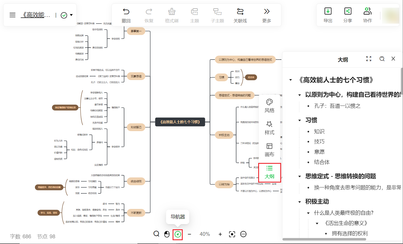Viewport: 403px width, 244px height.
Task: Zoom in with the plus button
Action: [x=220, y=234]
